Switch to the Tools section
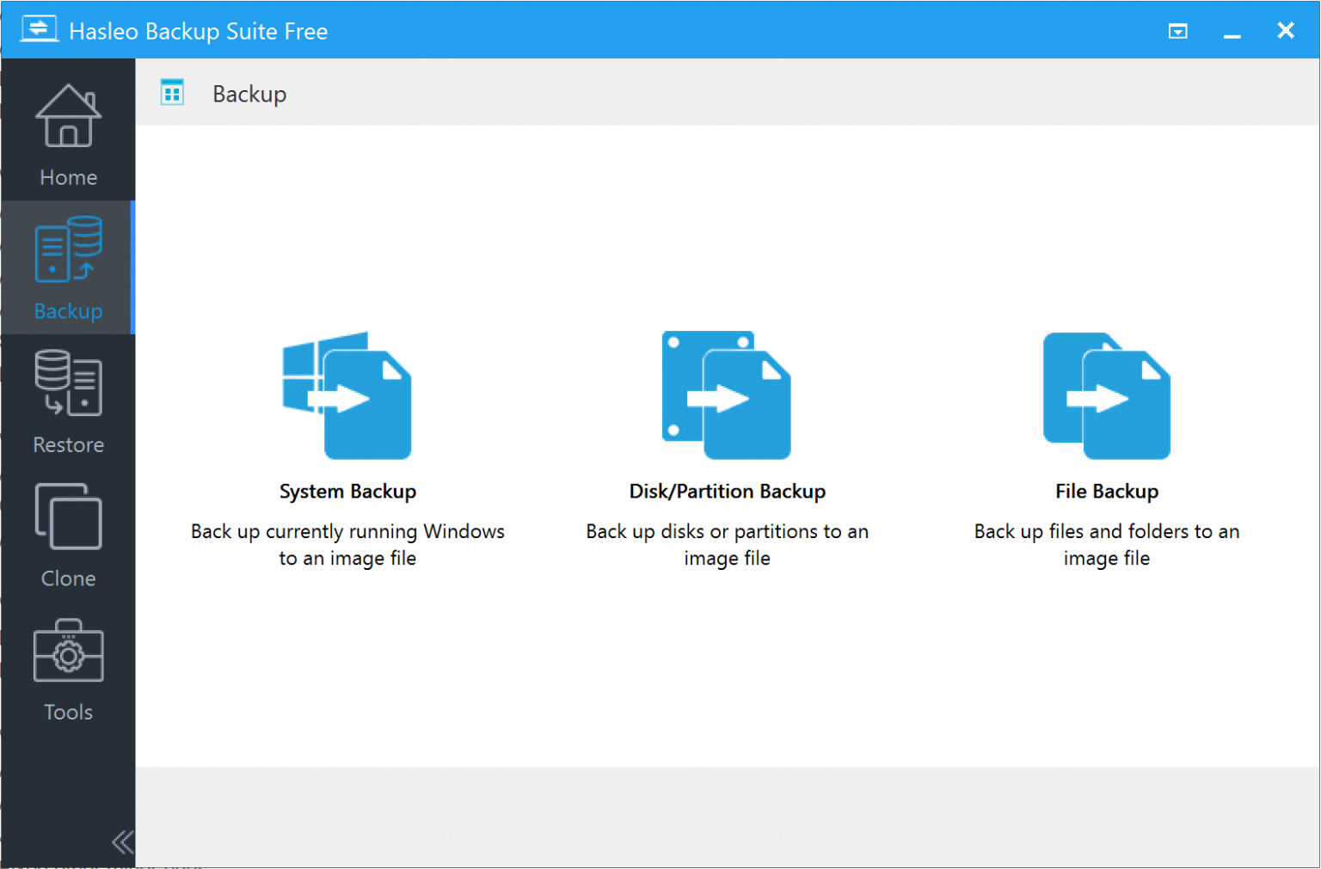 [x=67, y=711]
